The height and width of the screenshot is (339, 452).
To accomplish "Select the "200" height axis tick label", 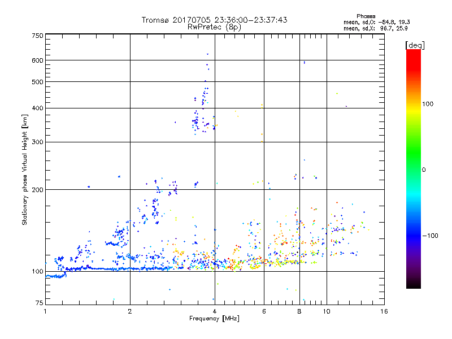I will coord(38,190).
